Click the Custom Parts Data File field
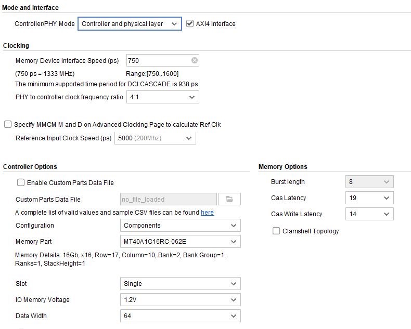 pos(168,199)
